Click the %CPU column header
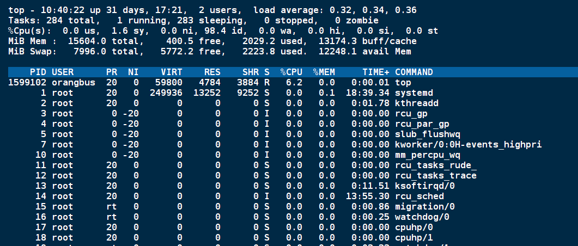The height and width of the screenshot is (246, 578). pos(291,72)
